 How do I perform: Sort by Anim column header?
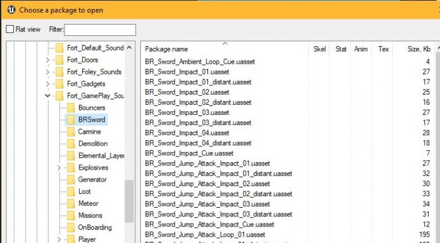tap(361, 49)
